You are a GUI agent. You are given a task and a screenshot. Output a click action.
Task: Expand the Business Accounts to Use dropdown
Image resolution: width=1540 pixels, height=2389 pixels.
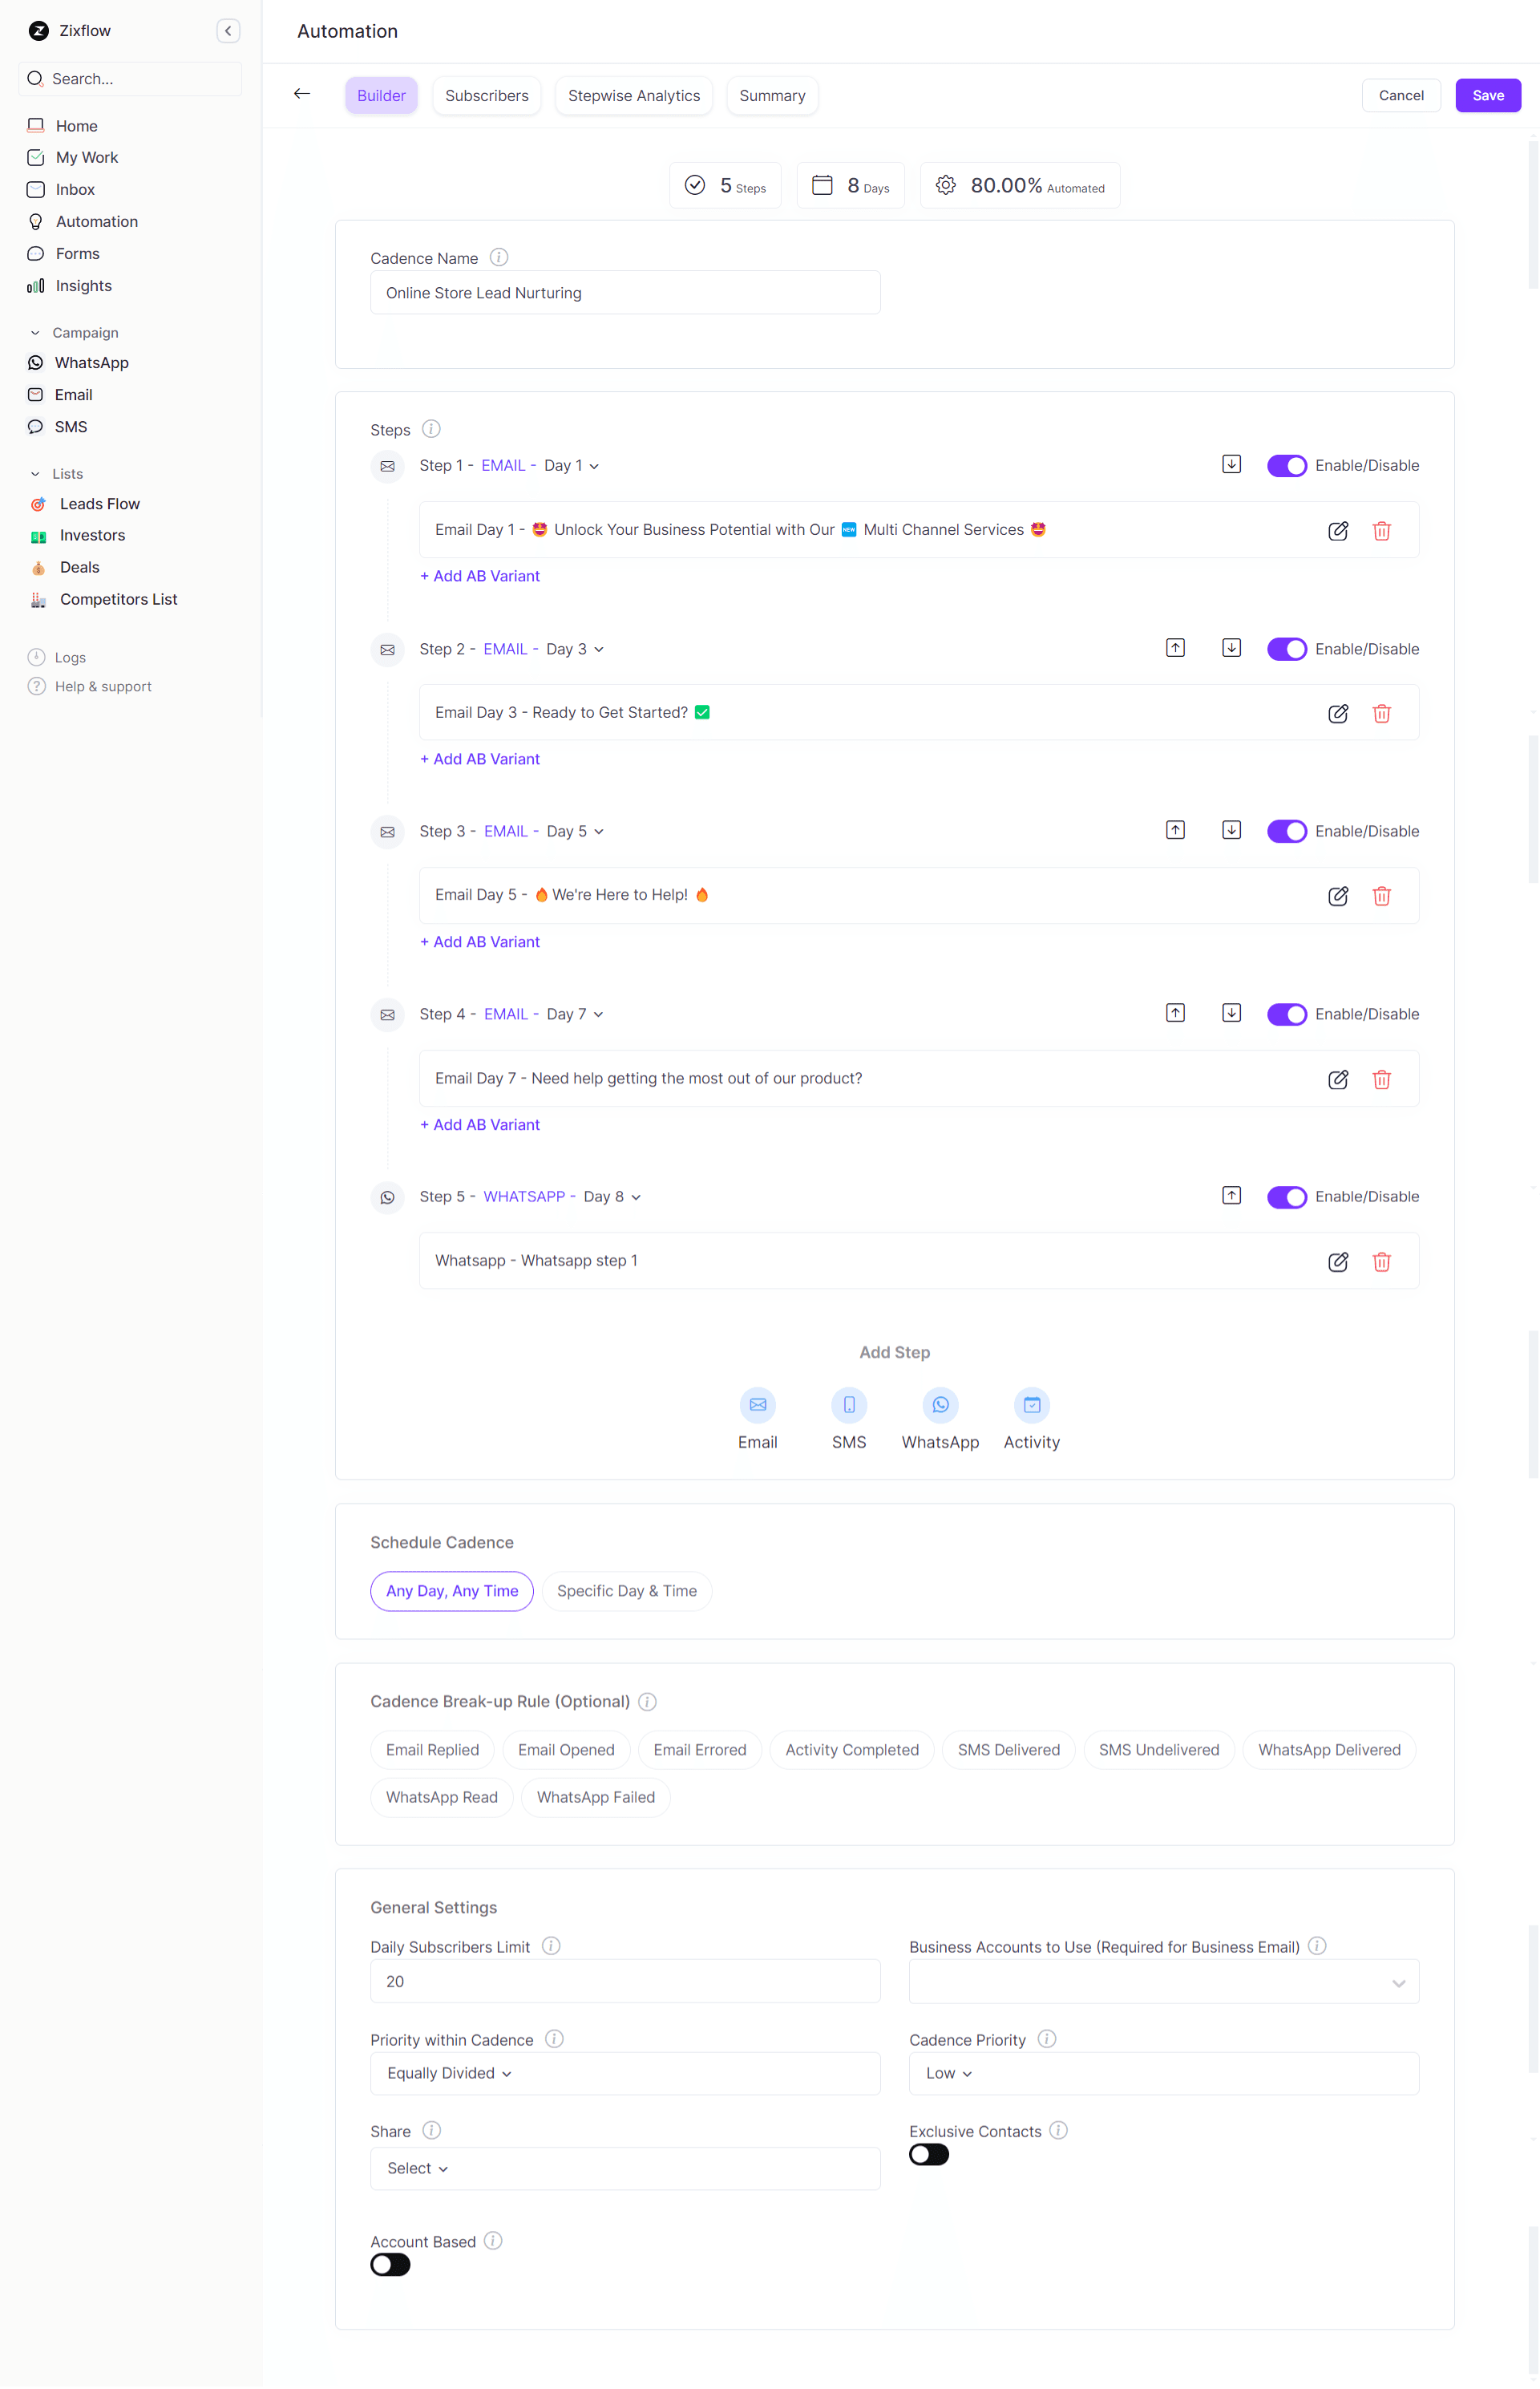pos(1163,1982)
